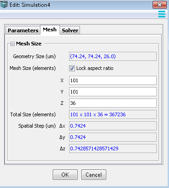Select the Δz spatial step value

point(113,148)
